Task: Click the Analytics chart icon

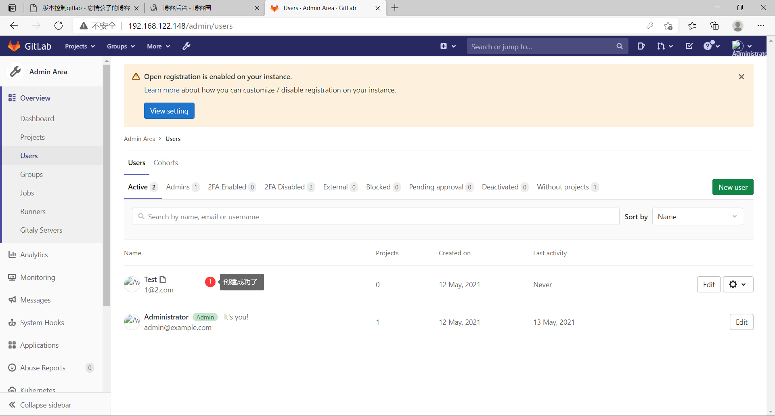Action: (12, 254)
